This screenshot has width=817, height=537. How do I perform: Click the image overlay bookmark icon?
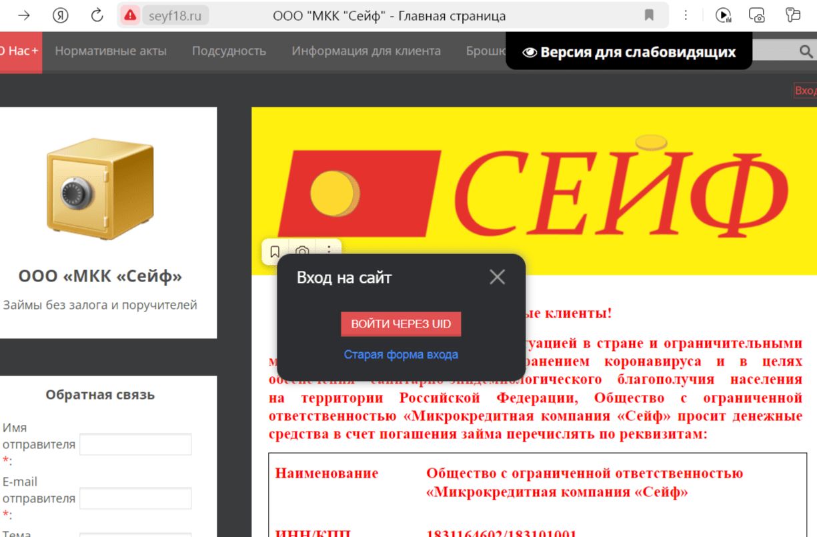pyautogui.click(x=275, y=252)
